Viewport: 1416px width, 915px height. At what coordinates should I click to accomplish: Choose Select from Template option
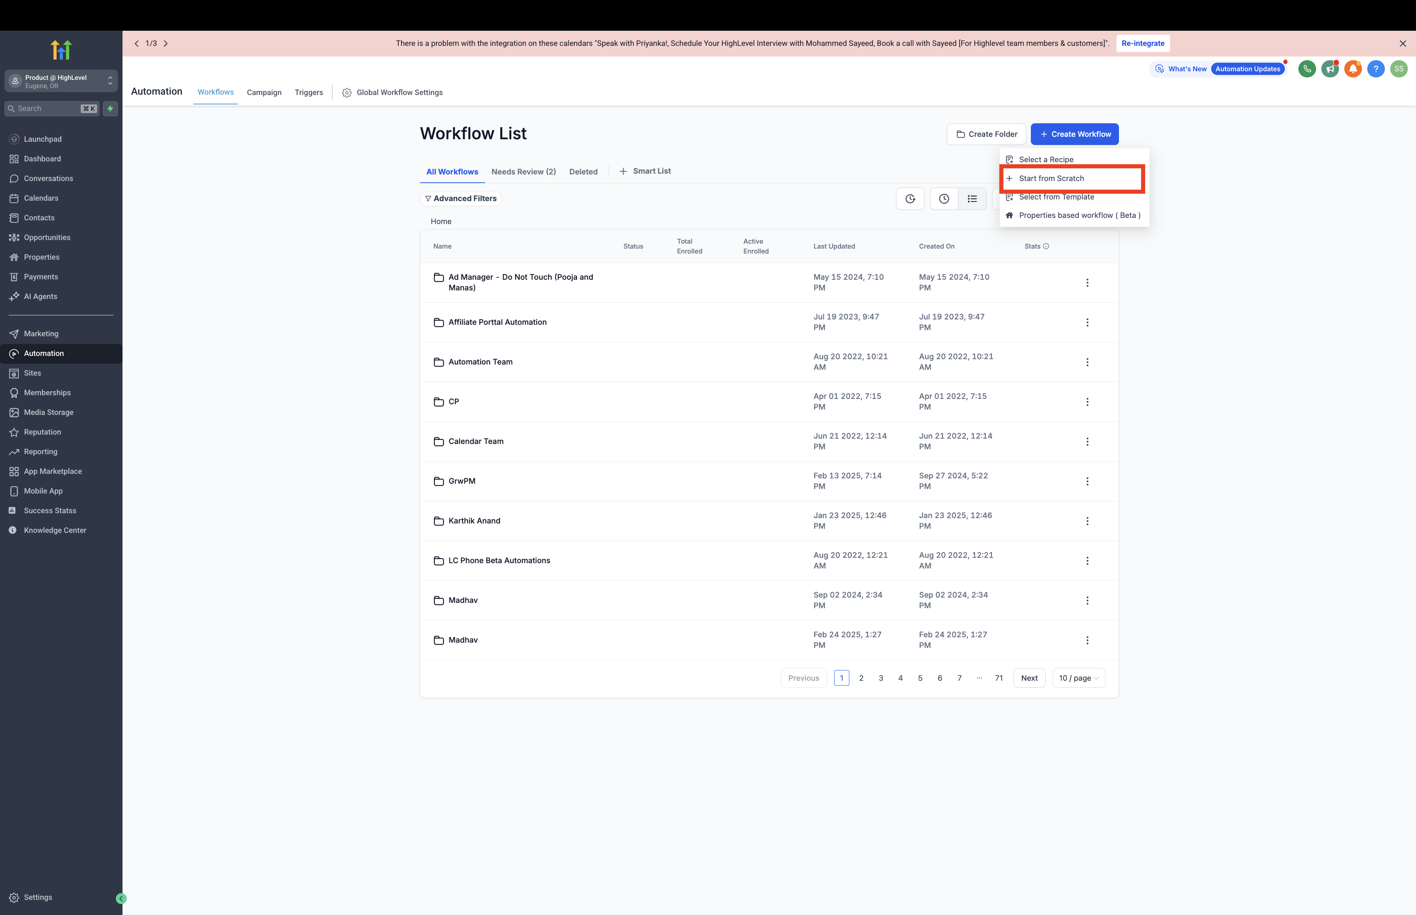1056,197
